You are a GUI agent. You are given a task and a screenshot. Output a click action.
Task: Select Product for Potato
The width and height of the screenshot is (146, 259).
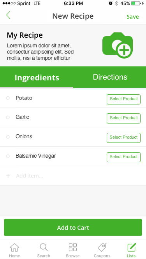[x=124, y=99]
